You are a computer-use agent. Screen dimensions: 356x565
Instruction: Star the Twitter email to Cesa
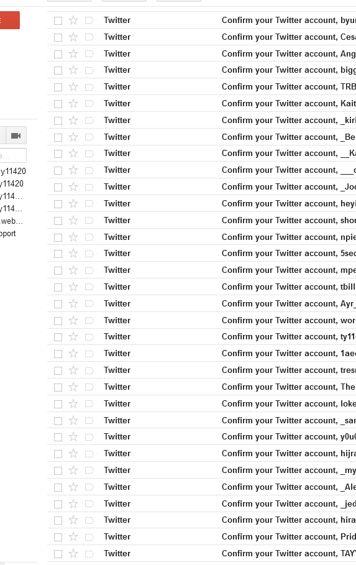pos(73,37)
